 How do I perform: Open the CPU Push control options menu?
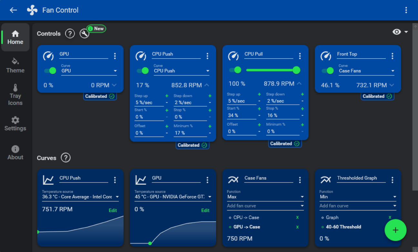207,56
